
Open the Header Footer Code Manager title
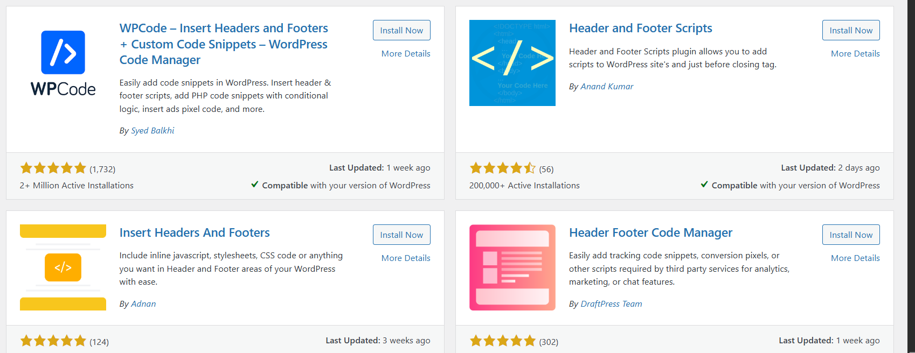(650, 232)
